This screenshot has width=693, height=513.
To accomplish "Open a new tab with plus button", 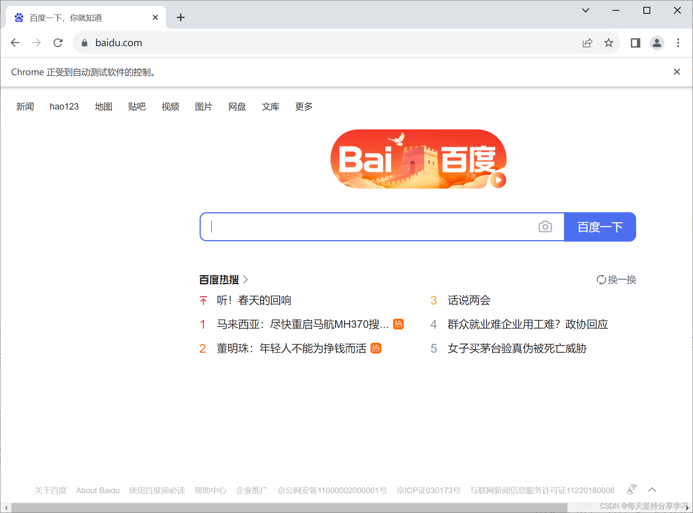I will click(181, 18).
